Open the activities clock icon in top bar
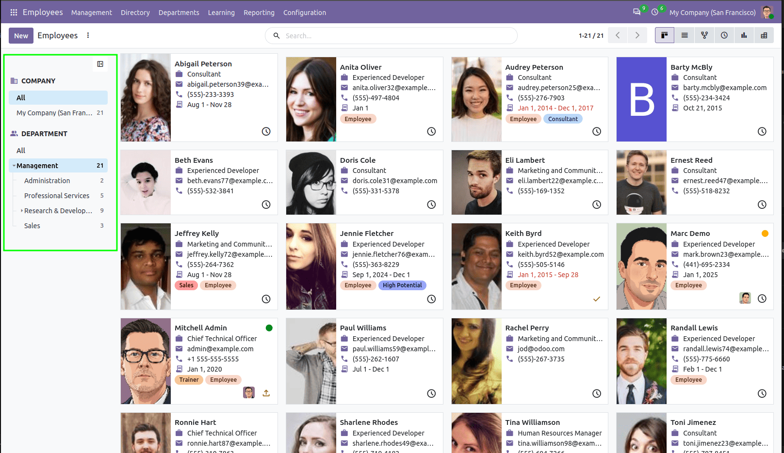The width and height of the screenshot is (784, 453). coord(655,12)
